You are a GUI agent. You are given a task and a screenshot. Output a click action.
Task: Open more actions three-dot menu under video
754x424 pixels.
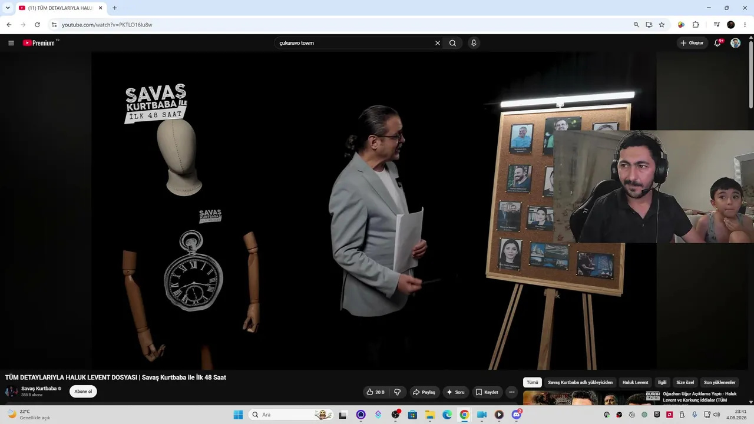pyautogui.click(x=512, y=392)
